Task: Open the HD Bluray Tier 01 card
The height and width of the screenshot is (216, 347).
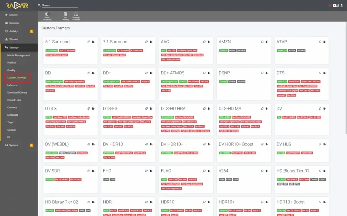Action: tap(293, 171)
